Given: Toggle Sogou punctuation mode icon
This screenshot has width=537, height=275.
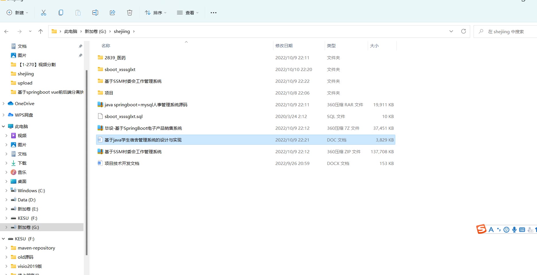Looking at the screenshot, I should point(499,229).
